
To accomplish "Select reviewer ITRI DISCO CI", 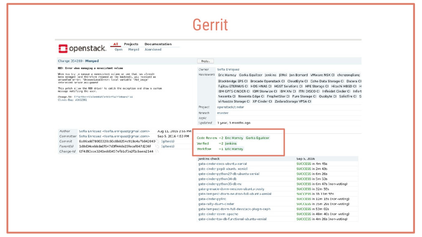I will click(309, 91).
